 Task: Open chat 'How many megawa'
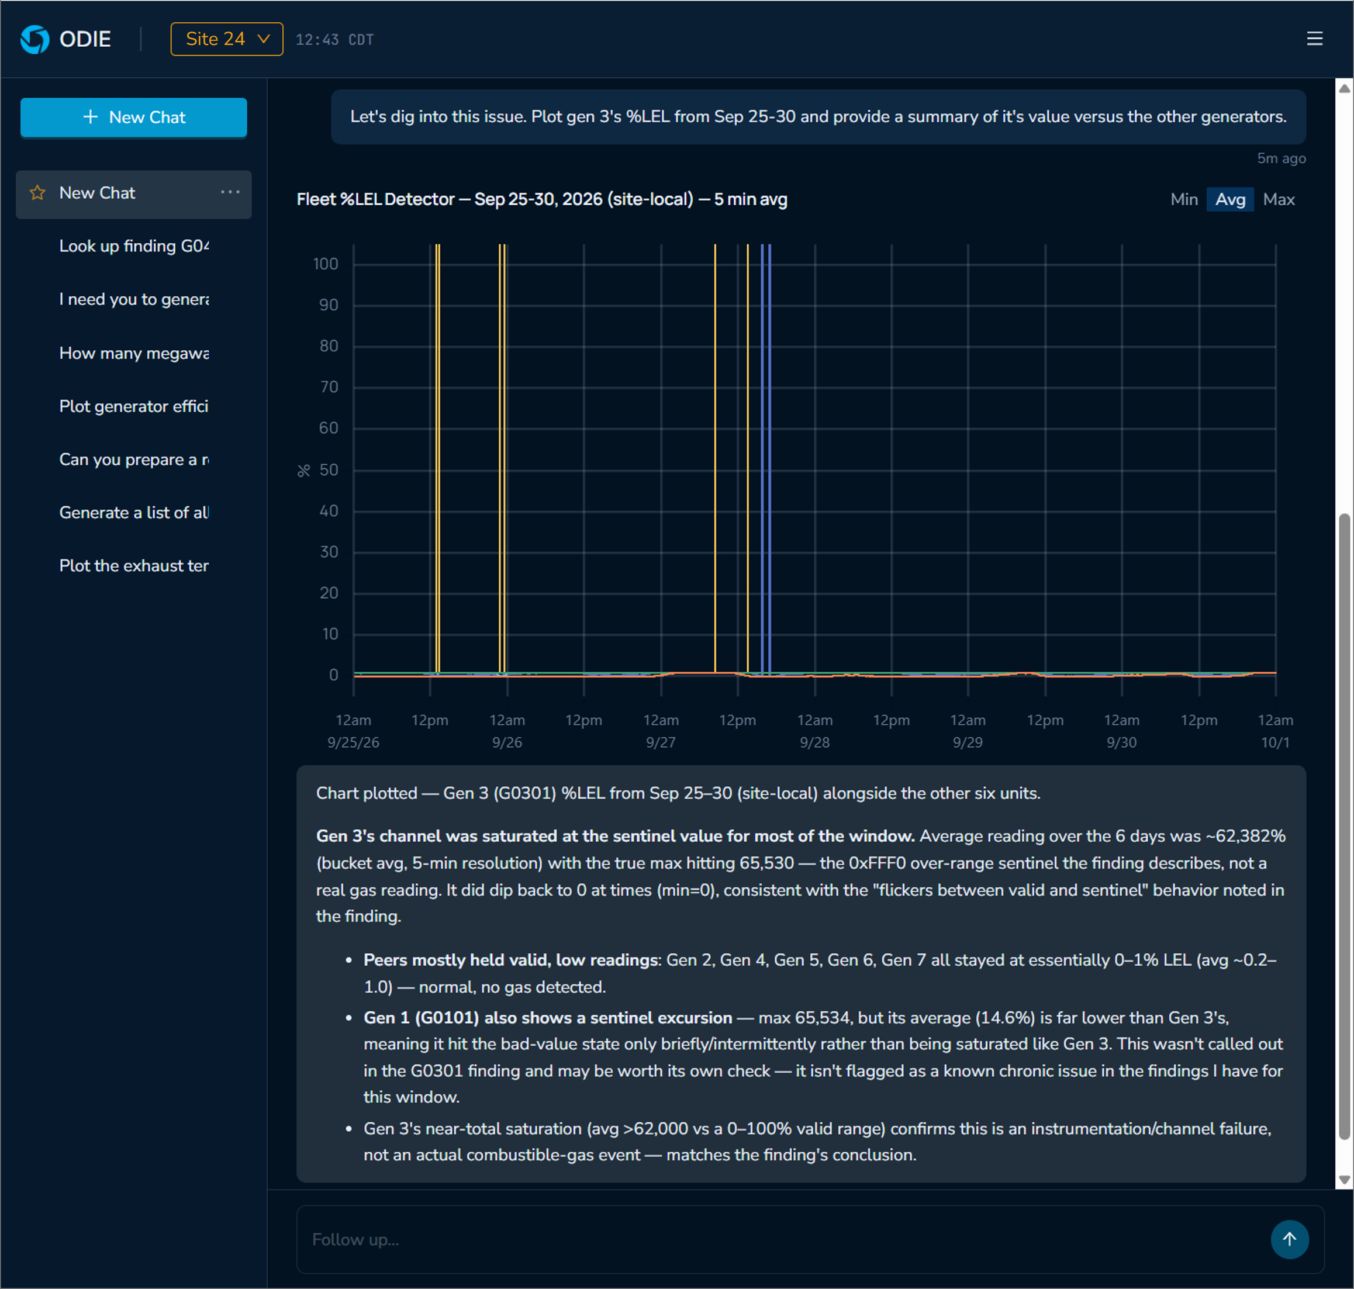134,353
